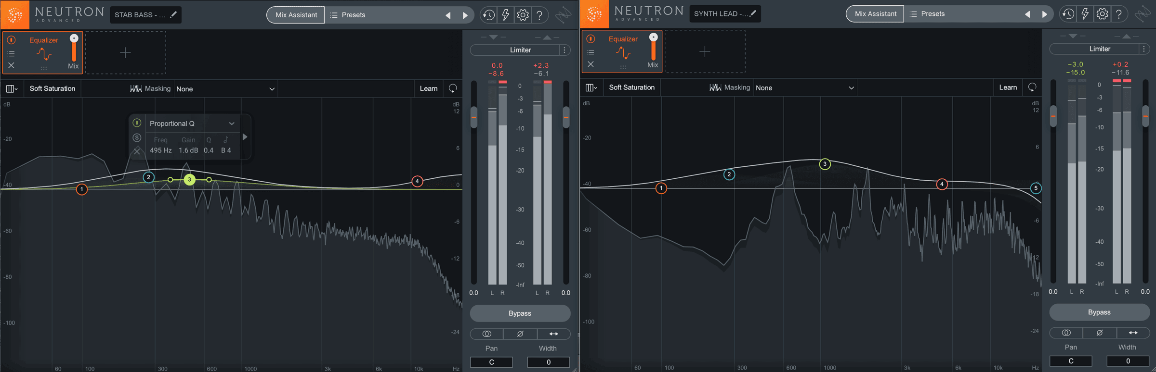This screenshot has width=1156, height=372.
Task: Click Bypass in STAB BASS window
Action: click(x=520, y=313)
